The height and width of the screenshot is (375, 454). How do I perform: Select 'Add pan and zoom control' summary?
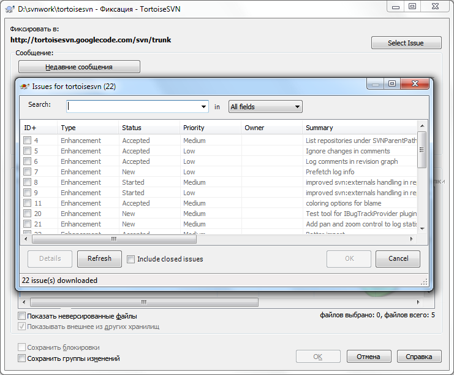coord(361,224)
